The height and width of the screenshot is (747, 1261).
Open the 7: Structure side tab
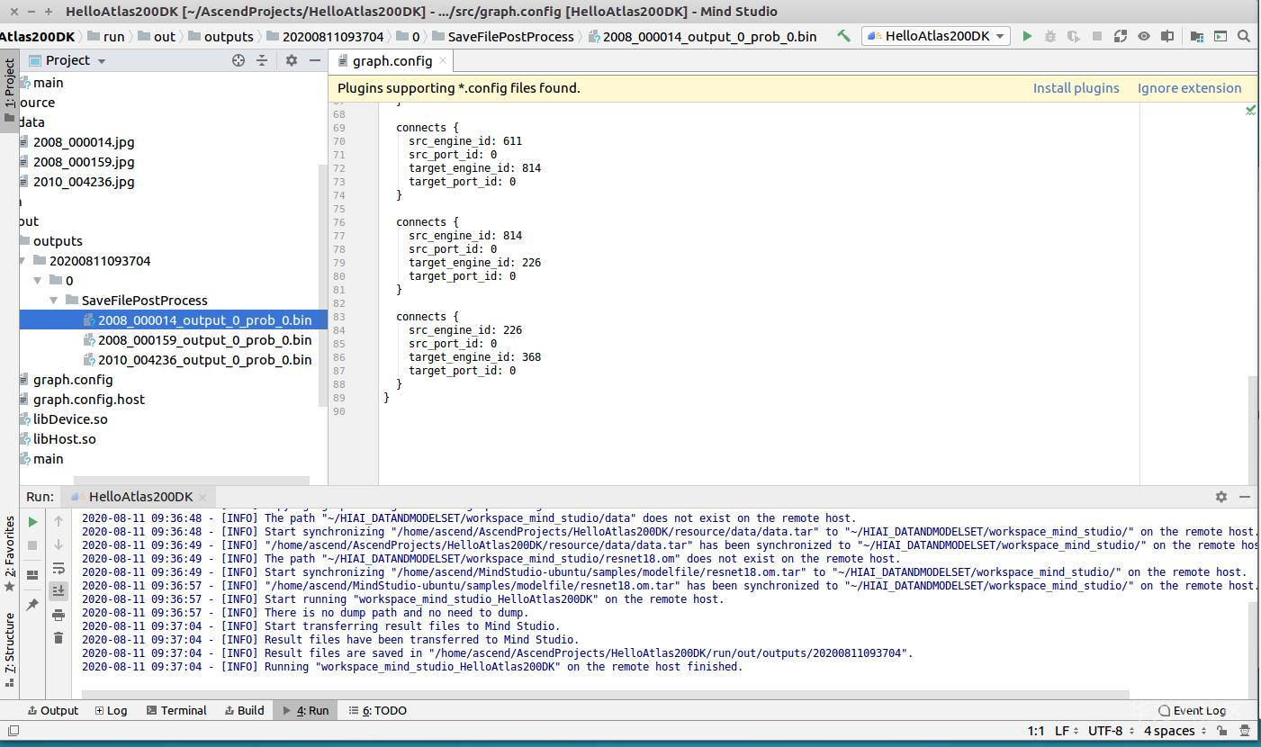9,649
